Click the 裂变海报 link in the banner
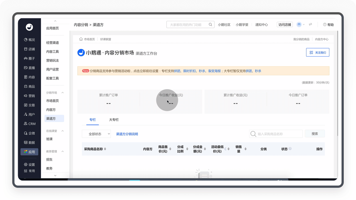This screenshot has height=200, width=356. 214,71
